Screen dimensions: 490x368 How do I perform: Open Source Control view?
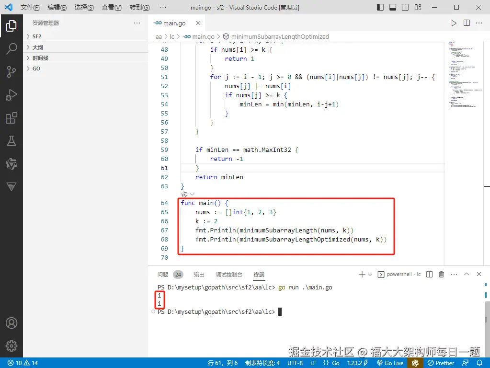click(11, 71)
